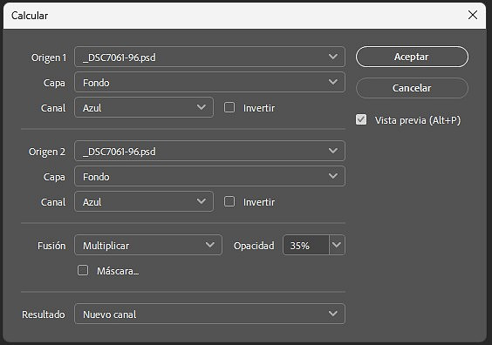Click the Opacidad 35% input field
The height and width of the screenshot is (345, 492).
point(306,245)
